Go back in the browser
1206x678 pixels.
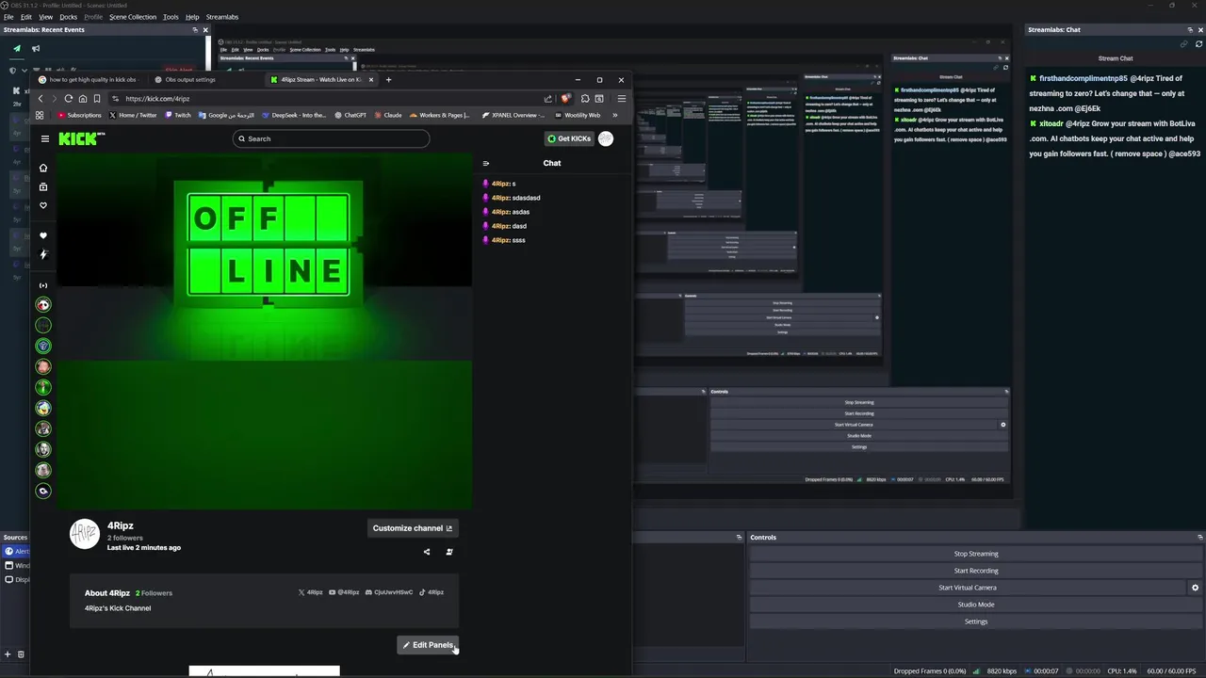(41, 98)
